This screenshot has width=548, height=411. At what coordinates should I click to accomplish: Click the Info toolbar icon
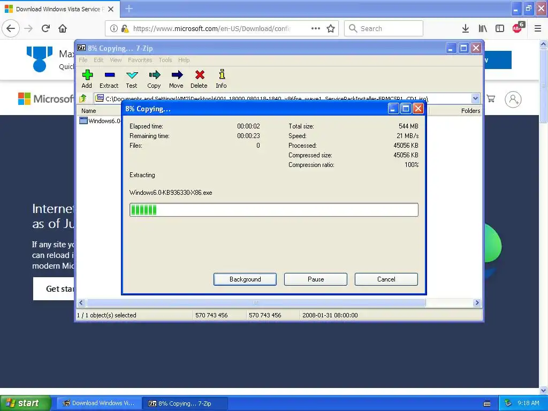(x=222, y=79)
